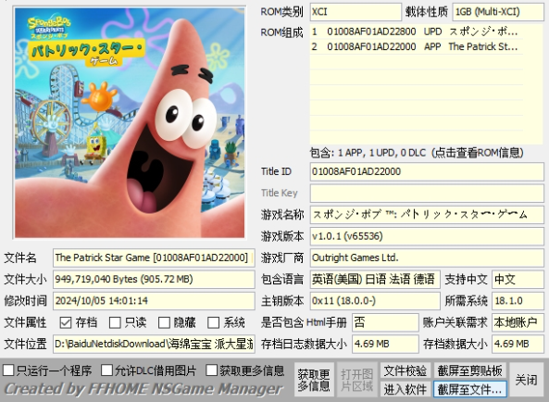This screenshot has width=549, height=402.
Task: Check the 隐藏 hidden attribute checkbox
Action: click(x=164, y=322)
